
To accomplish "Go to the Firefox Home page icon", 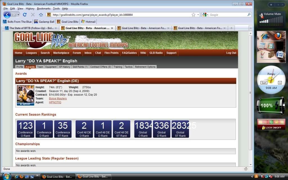I will (41, 15).
